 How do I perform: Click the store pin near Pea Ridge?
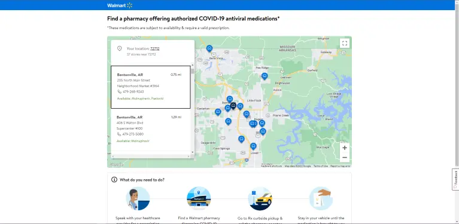coord(265,76)
